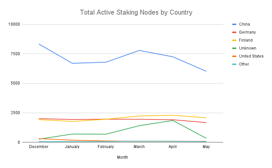The image size is (272, 168).
Task: Click the December x-axis label
Action: click(39, 147)
